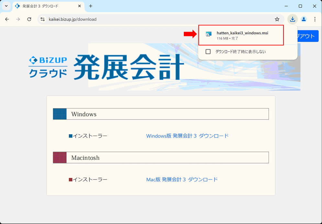Viewport: 322px width, 224px height.
Task: Click the BiZUP クラウド logo
Action: point(48,67)
